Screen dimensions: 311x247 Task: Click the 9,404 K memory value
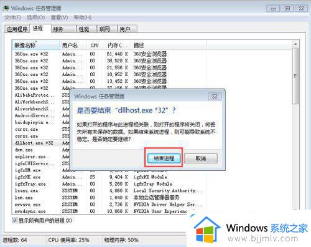(x=119, y=177)
